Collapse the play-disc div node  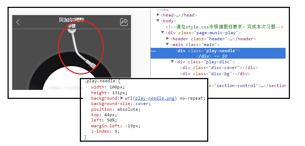click(172, 62)
